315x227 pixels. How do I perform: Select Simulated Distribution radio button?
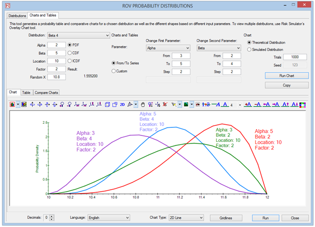click(249, 49)
